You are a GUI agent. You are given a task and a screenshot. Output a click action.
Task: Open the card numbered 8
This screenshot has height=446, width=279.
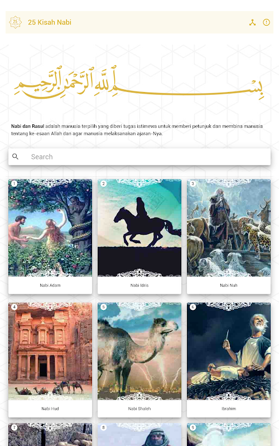(139, 435)
